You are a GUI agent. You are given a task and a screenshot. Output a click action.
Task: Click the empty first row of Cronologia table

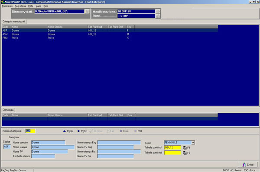[x=110, y=119]
